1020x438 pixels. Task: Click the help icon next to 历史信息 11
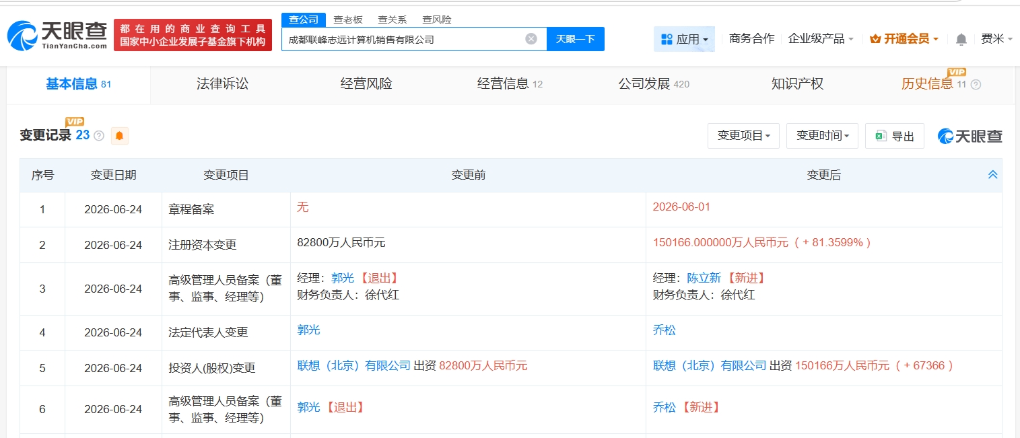(x=976, y=85)
